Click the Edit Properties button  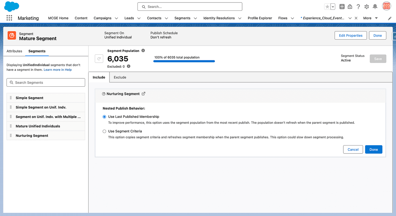click(350, 35)
